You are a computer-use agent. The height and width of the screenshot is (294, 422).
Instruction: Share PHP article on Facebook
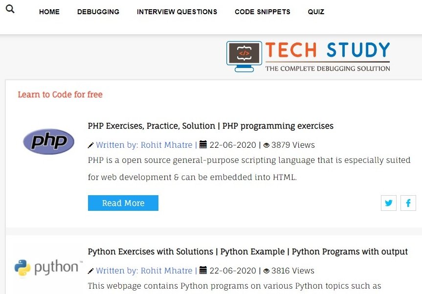[x=408, y=203]
